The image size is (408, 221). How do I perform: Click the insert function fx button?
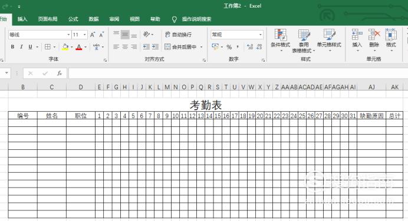pos(60,73)
